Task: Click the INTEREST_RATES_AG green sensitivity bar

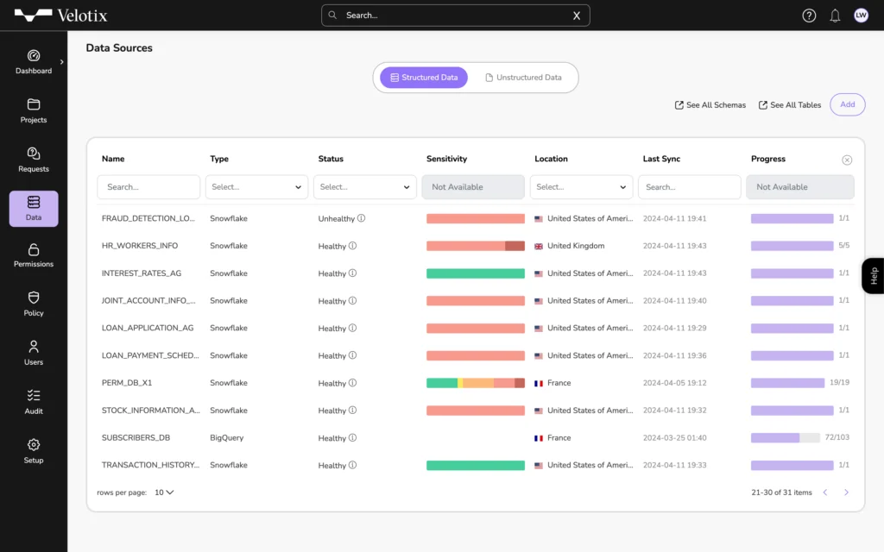Action: (476, 273)
